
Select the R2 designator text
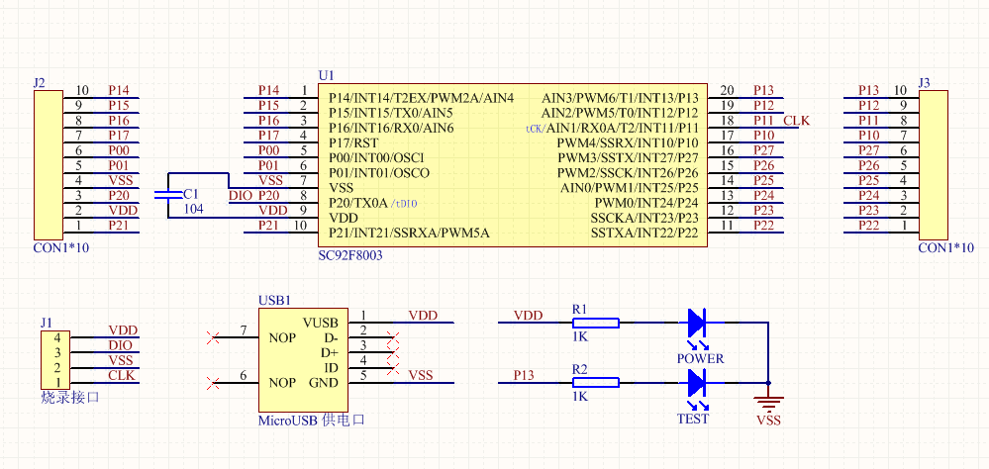coord(579,369)
